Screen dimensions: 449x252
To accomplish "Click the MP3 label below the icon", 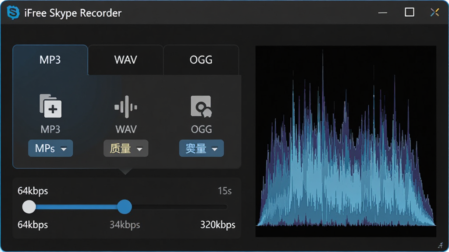I will [50, 129].
